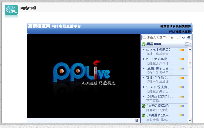Click subtitle 直播：乒乓球女 under CCTV-5

pyautogui.click(x=159, y=54)
